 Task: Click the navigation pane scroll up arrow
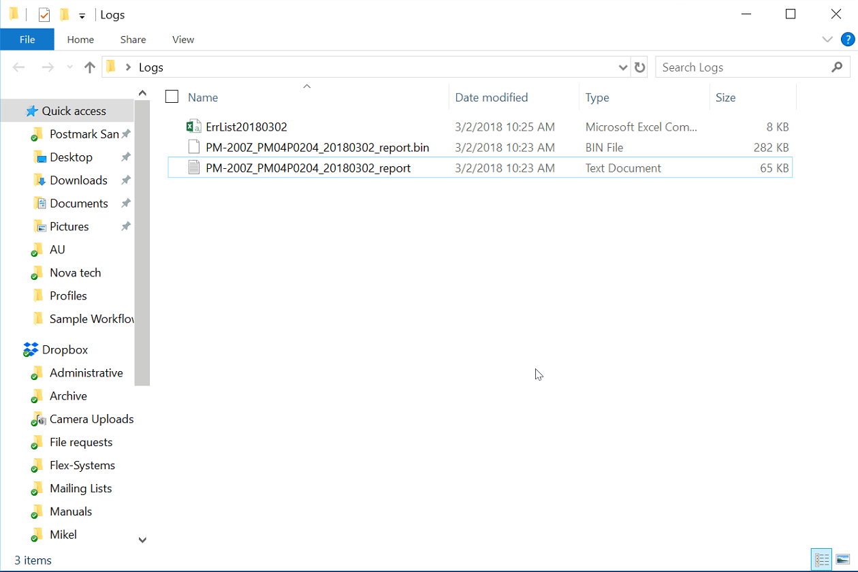coord(142,93)
